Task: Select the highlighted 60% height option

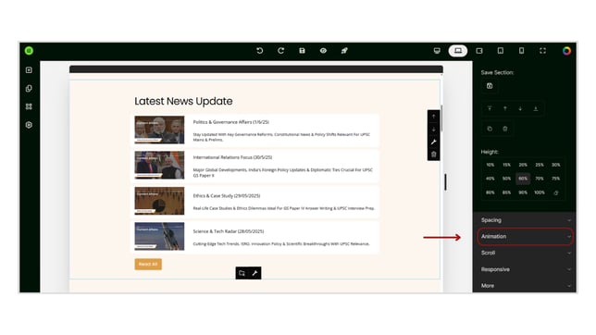Action: click(523, 179)
